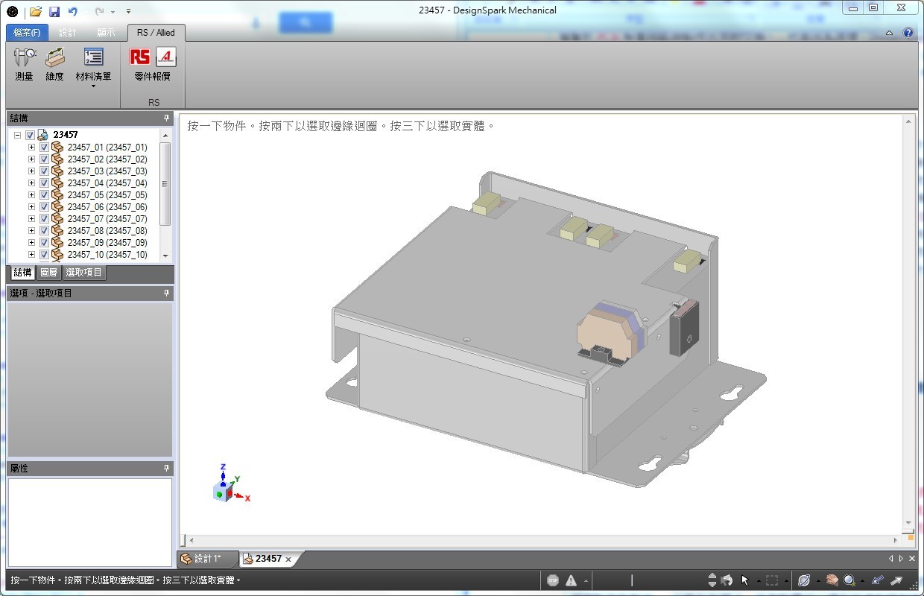Click the open folder icon
This screenshot has height=596, width=924.
pyautogui.click(x=36, y=11)
